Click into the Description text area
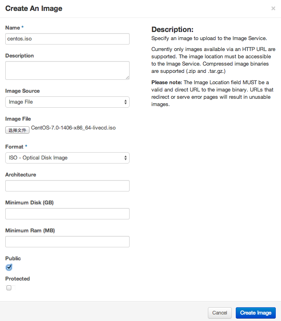281x321 pixels. tap(67, 70)
